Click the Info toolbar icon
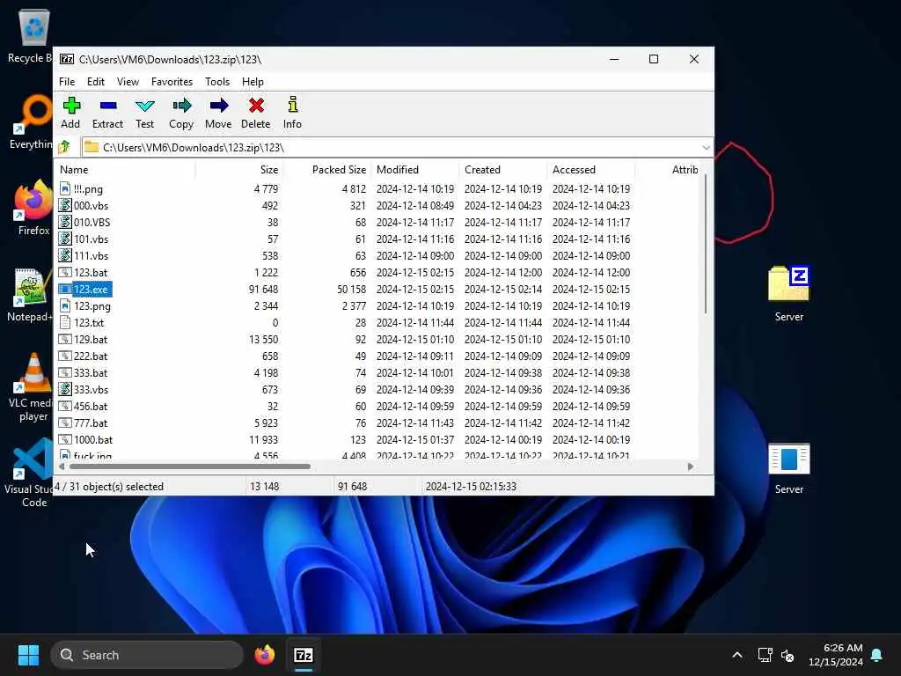 [x=292, y=105]
